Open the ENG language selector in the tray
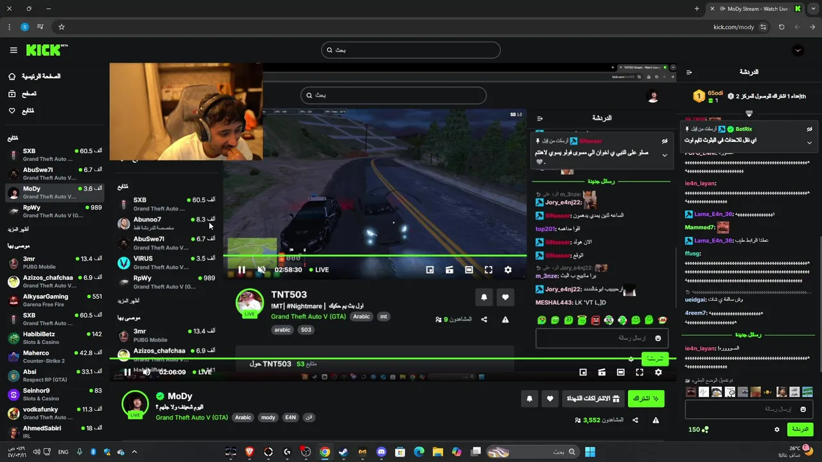The height and width of the screenshot is (462, 822). [63, 452]
